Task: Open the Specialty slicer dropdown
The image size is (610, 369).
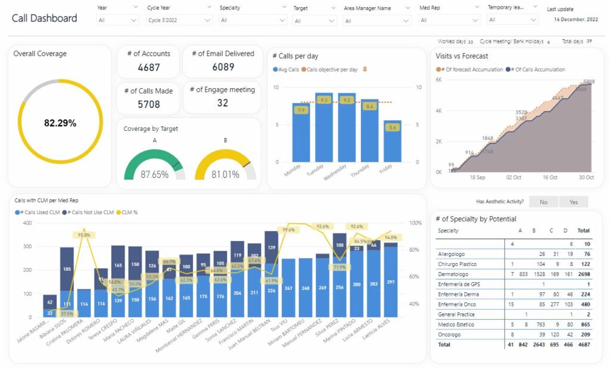Action: [x=253, y=20]
